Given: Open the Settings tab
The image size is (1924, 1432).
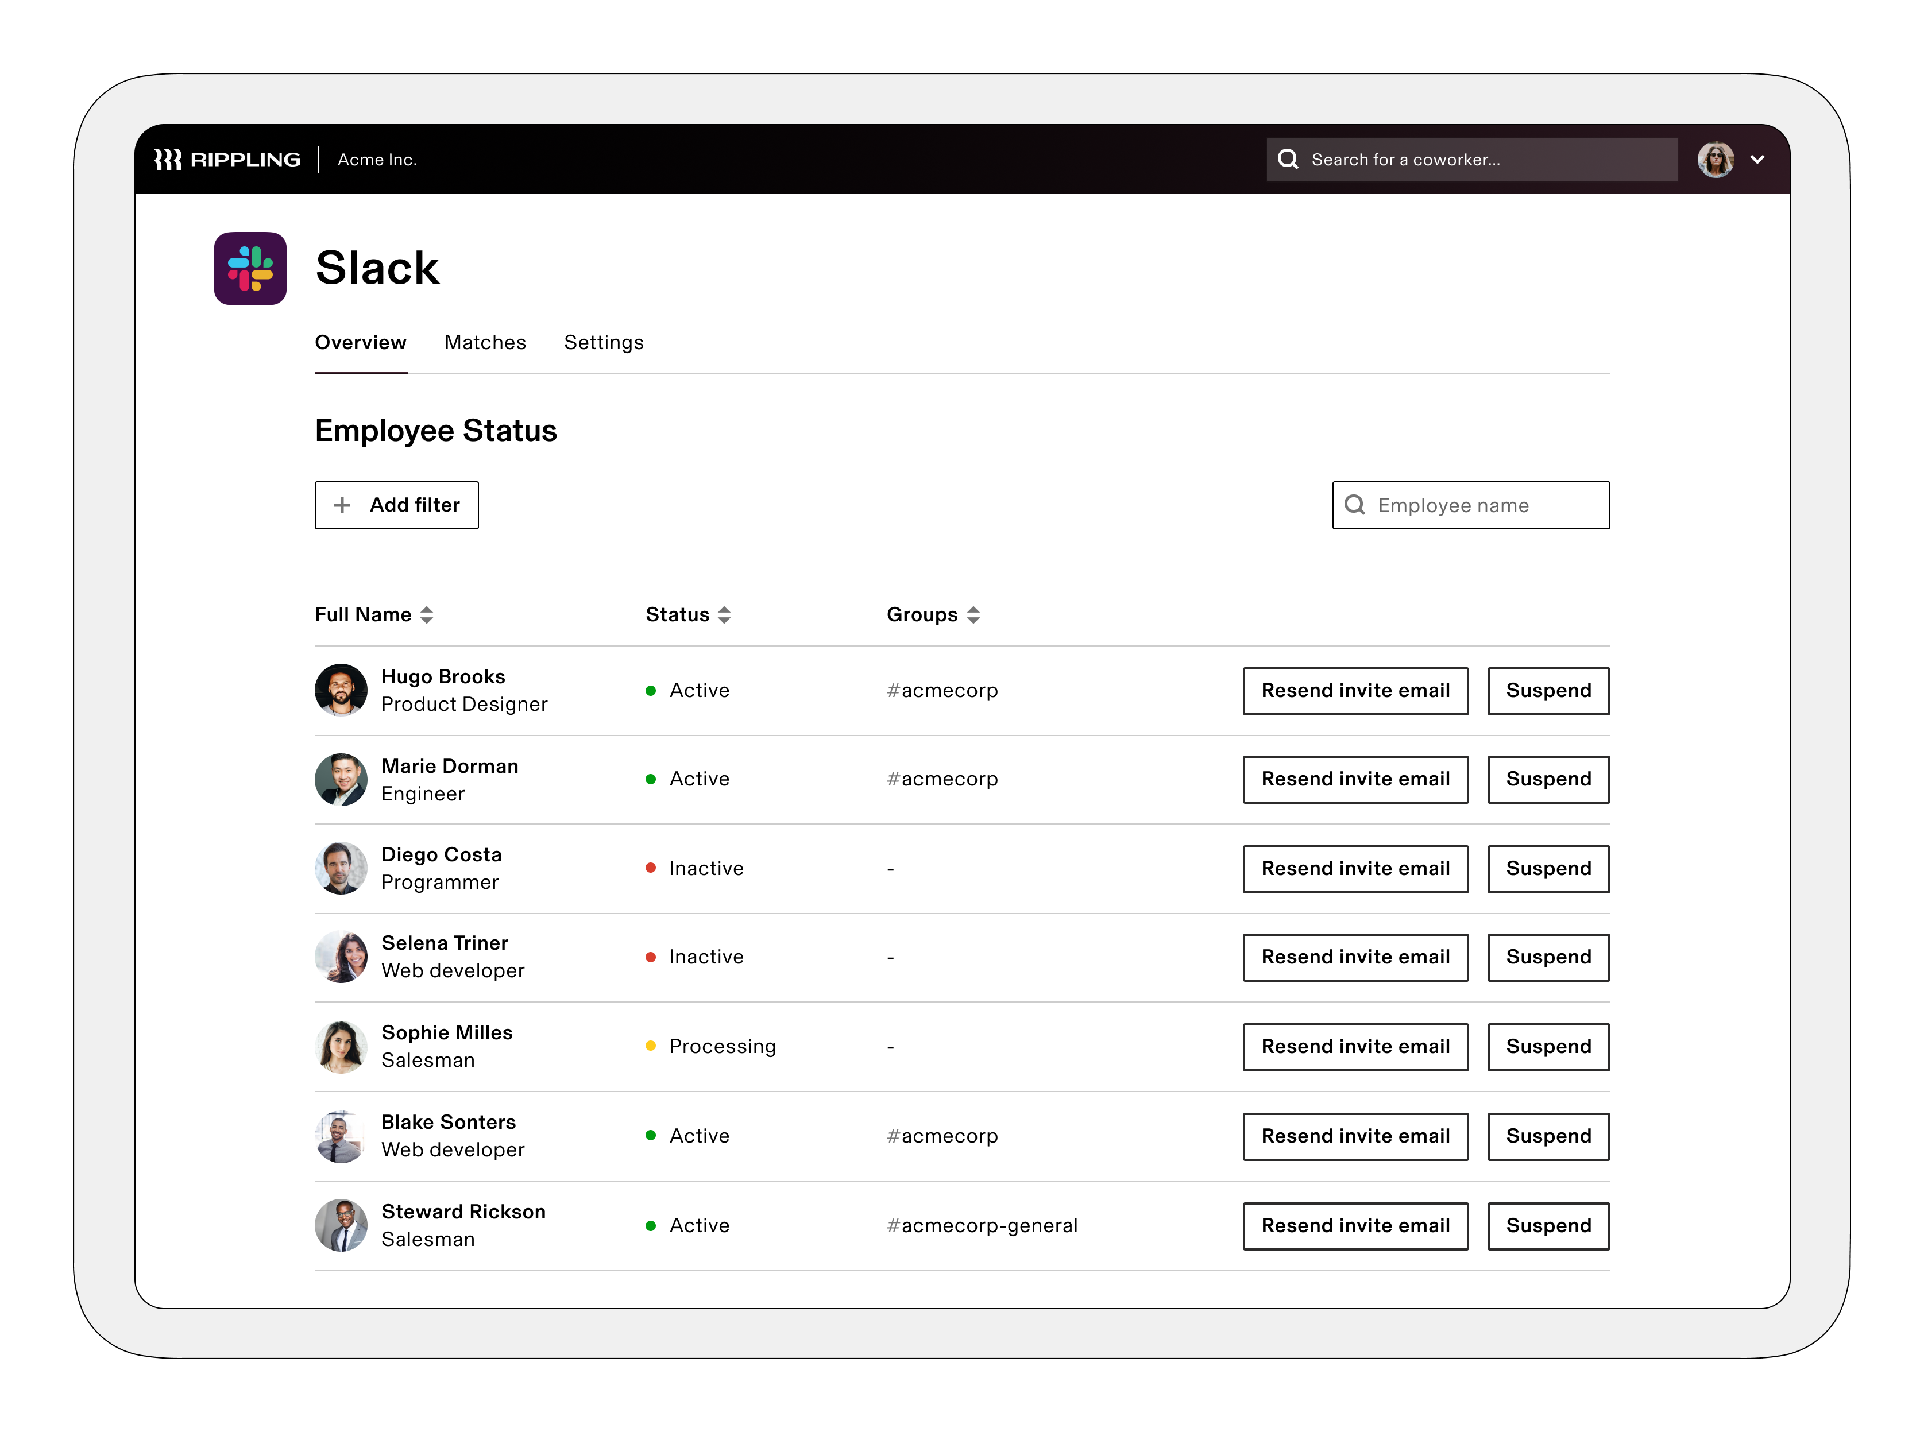Looking at the screenshot, I should [604, 342].
